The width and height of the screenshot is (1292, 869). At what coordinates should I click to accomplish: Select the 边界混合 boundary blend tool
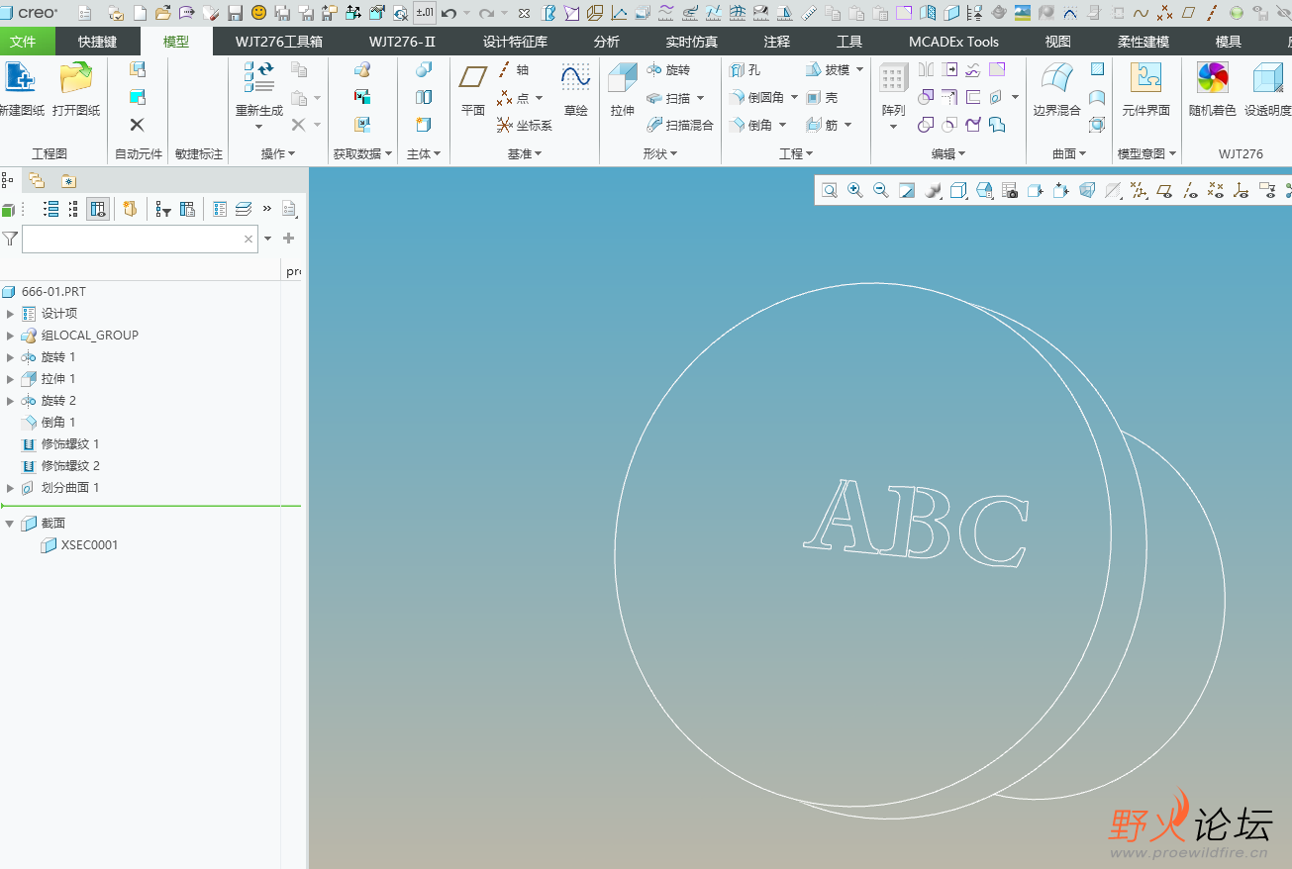1056,89
